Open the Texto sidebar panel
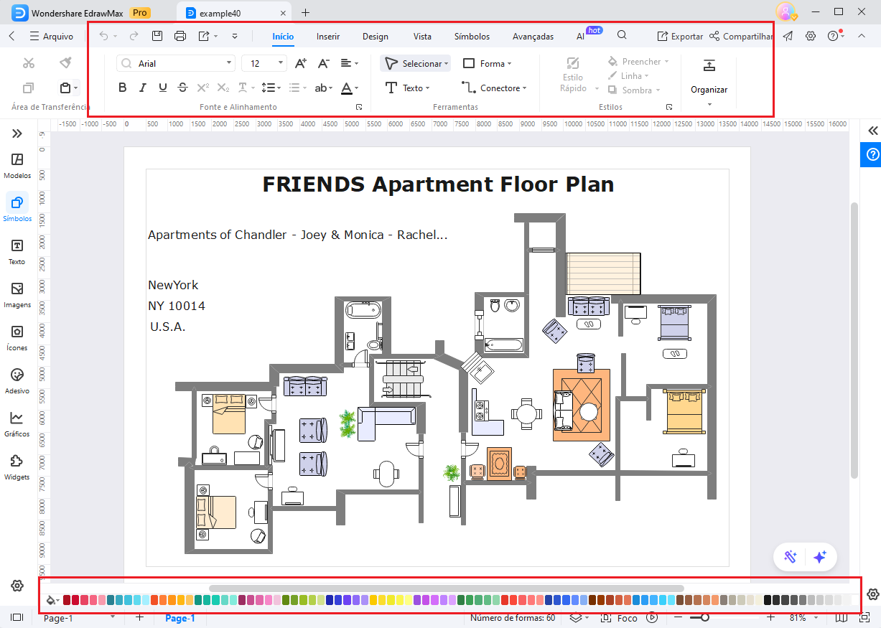The height and width of the screenshot is (628, 881). tap(17, 251)
